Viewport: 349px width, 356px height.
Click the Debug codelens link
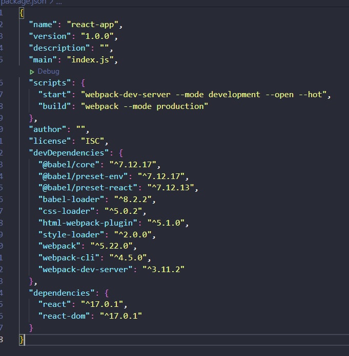[x=49, y=71]
